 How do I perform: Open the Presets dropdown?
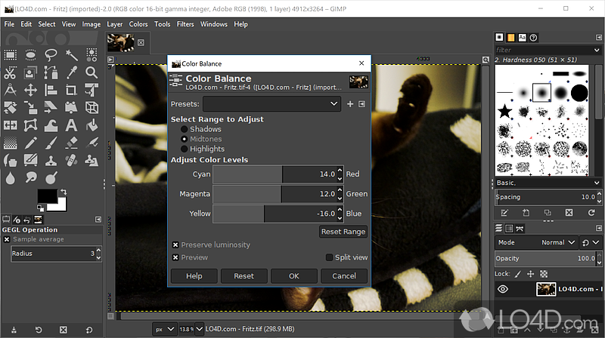click(271, 104)
